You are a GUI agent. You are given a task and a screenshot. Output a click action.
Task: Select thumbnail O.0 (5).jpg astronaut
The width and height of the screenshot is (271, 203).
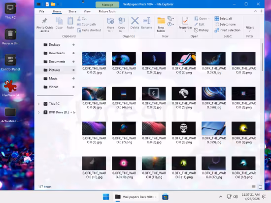click(x=154, y=94)
